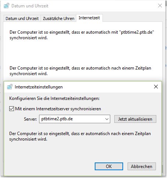This screenshot has height=178, width=167.
Task: Switch to the Datum und Uhrzeit tab
Action: coord(22,19)
